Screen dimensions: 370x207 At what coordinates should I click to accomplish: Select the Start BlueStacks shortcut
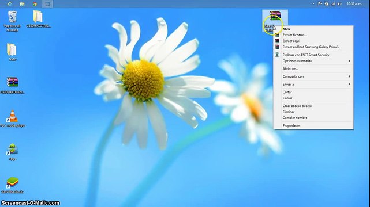click(x=12, y=185)
